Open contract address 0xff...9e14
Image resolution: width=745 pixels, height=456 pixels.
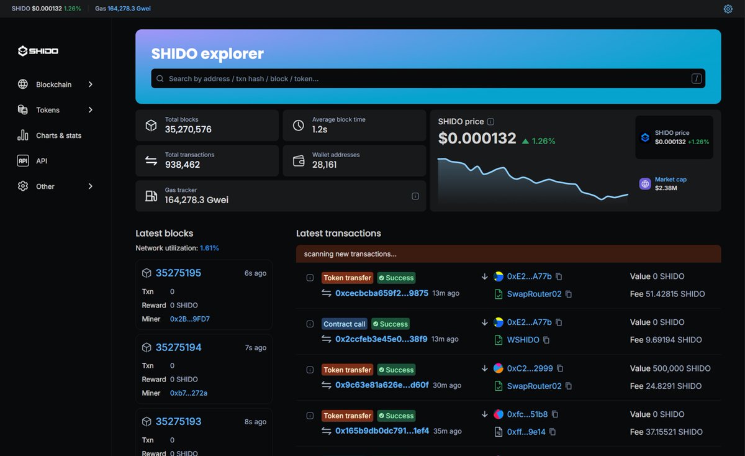tap(526, 432)
